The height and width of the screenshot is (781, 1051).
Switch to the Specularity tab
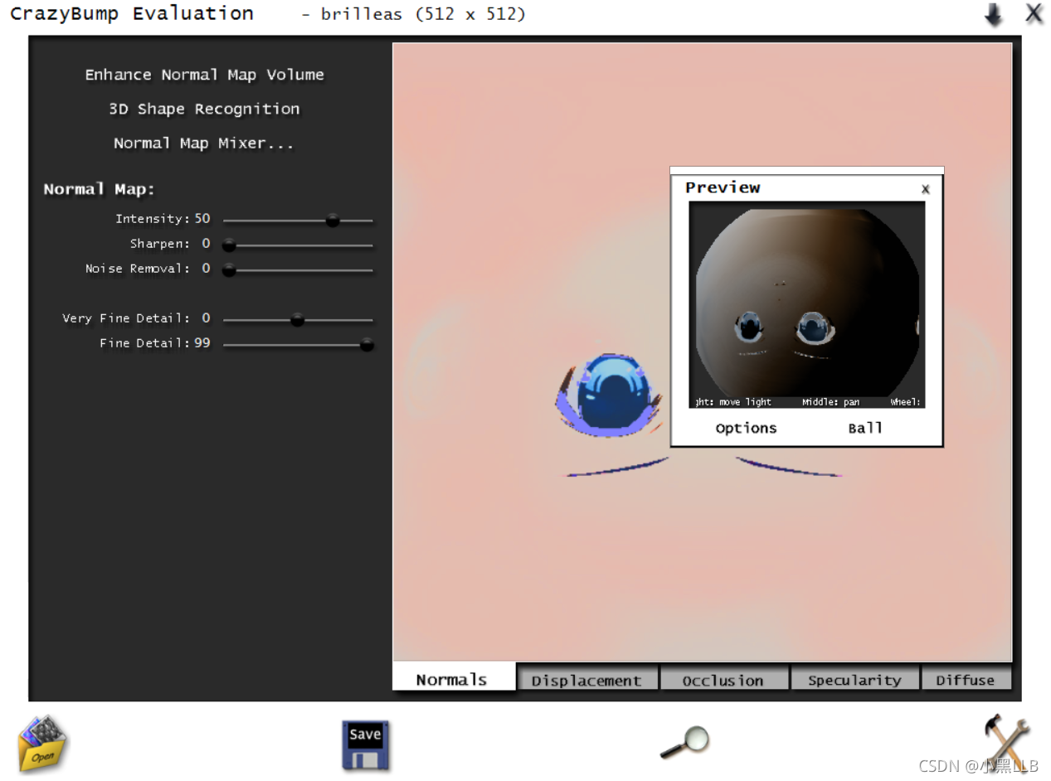pos(854,680)
